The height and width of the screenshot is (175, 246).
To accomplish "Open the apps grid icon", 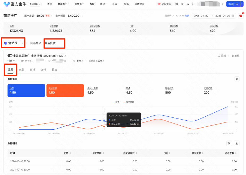I will tap(193, 4).
